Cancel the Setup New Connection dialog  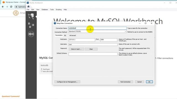(139, 82)
